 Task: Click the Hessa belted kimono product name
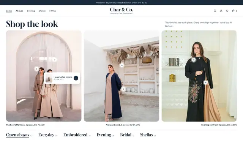[x=63, y=77]
